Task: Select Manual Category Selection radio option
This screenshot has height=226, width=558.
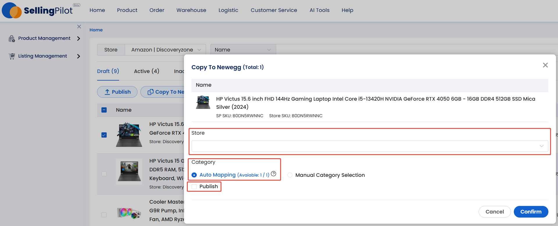Action: [290, 175]
